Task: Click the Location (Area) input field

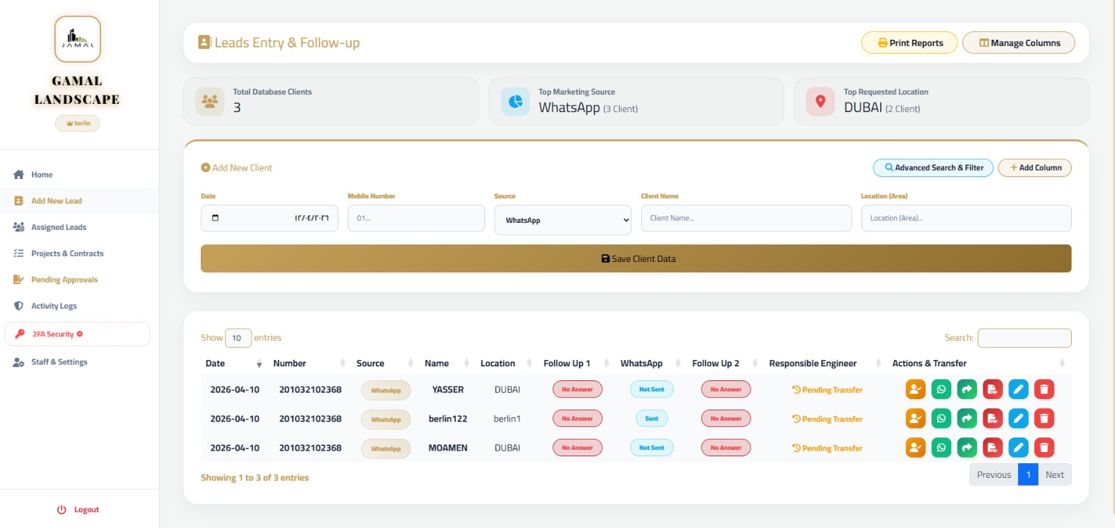Action: click(x=966, y=218)
